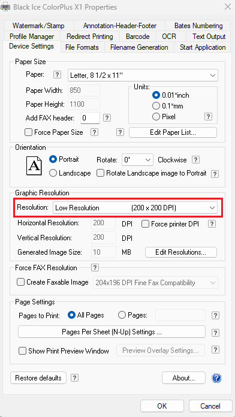235x417 pixels.
Task: Click the help icon next to Restore defaults
Action: (x=74, y=377)
